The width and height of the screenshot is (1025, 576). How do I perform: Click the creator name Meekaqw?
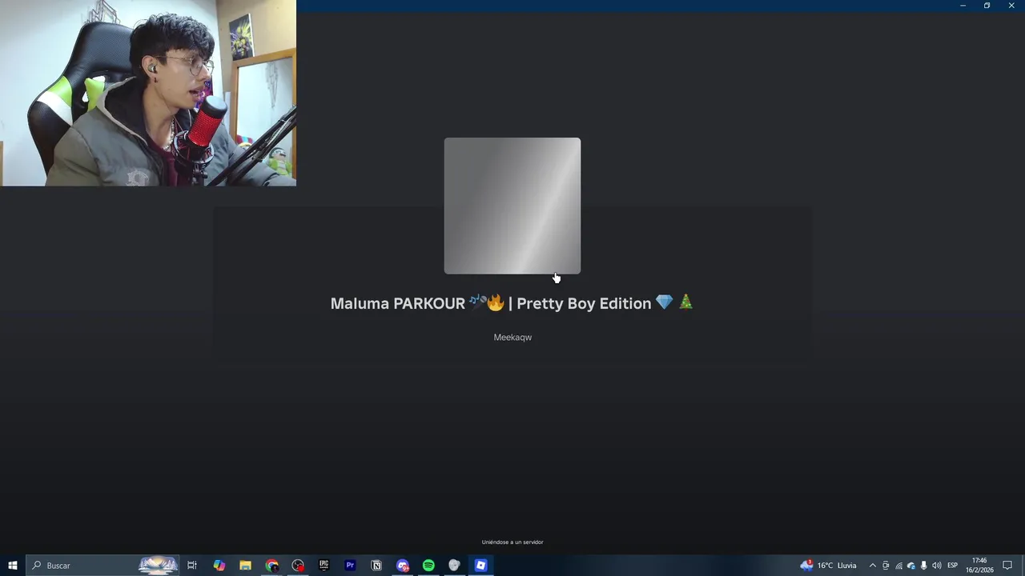pyautogui.click(x=512, y=338)
